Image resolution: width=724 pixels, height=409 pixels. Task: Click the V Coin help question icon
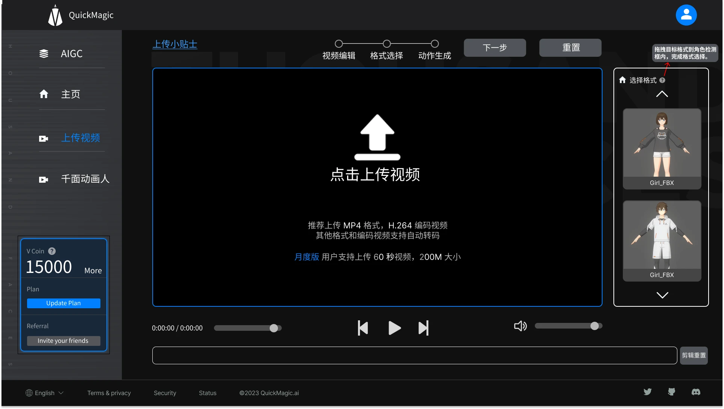pos(52,251)
